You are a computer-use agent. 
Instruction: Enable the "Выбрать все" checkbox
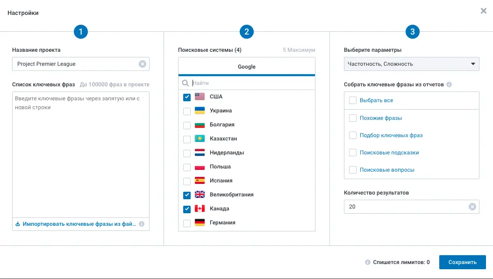(353, 100)
